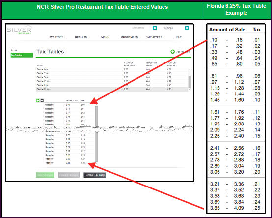This screenshot has width=272, height=218.
Task: Click the tax tables list scrollbar thumb
Action: pos(190,82)
